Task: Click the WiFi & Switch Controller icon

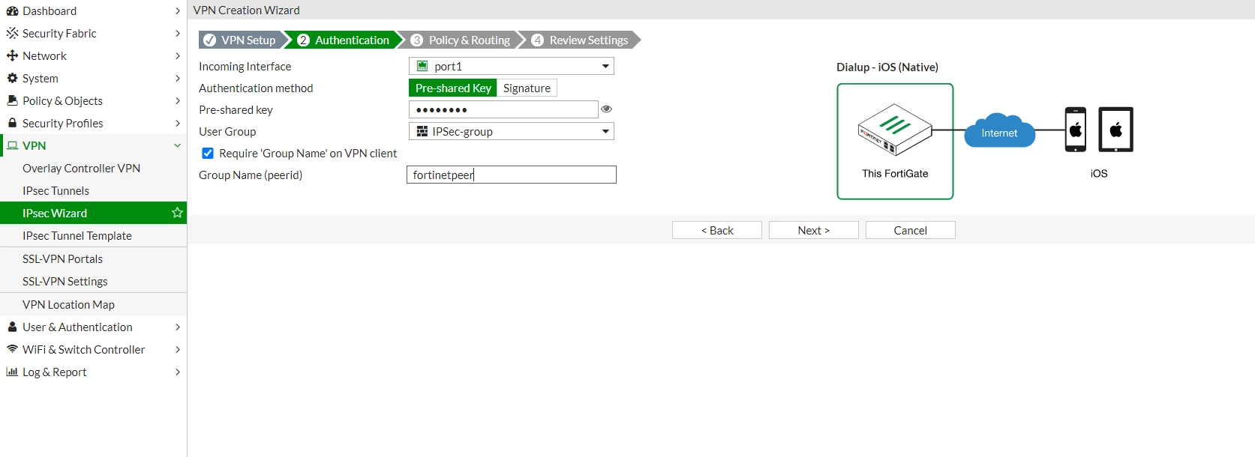Action: [12, 349]
